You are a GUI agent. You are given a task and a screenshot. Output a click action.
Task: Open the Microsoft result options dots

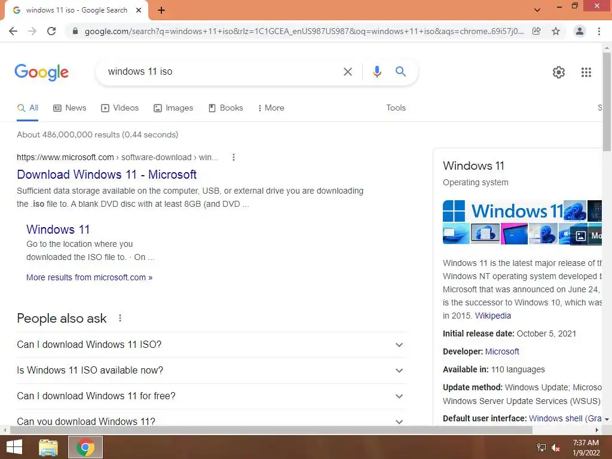[x=234, y=157]
